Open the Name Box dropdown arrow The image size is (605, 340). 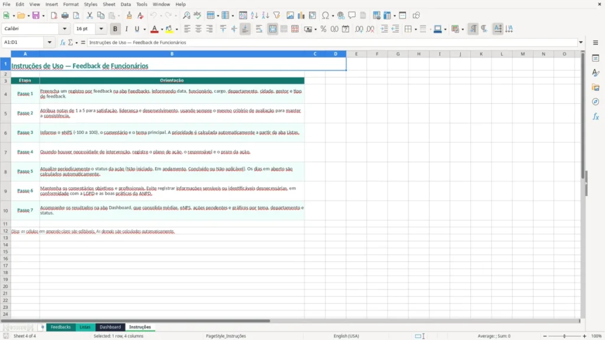50,42
